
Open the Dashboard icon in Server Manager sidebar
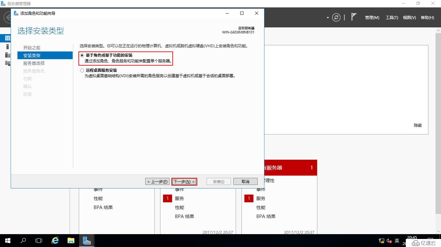pyautogui.click(x=7, y=38)
